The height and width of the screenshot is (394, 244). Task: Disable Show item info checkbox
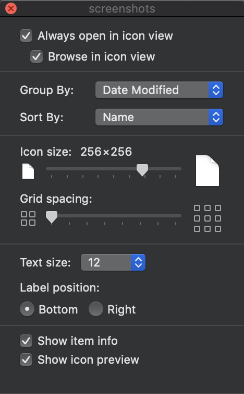click(x=26, y=341)
